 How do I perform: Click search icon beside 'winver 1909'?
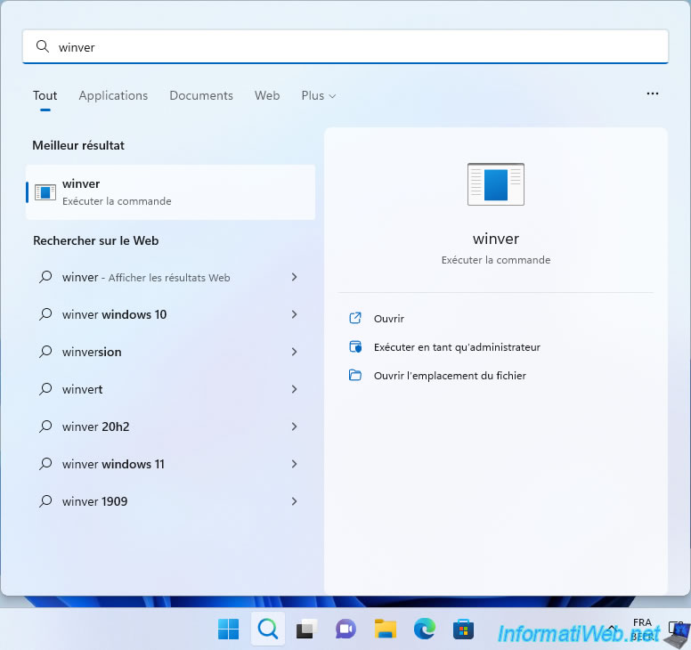(45, 501)
